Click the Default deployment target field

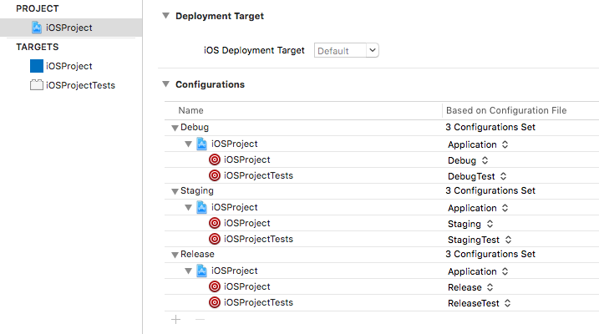(340, 51)
